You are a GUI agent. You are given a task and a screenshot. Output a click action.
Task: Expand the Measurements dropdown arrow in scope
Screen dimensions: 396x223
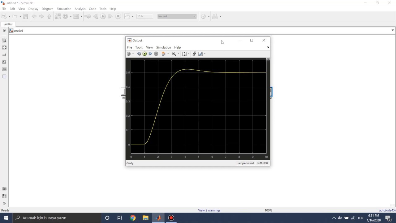(x=205, y=54)
